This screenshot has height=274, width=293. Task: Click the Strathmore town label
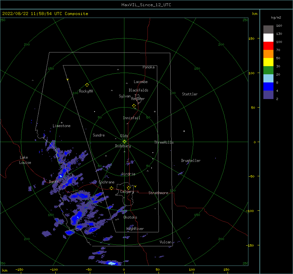point(158,193)
